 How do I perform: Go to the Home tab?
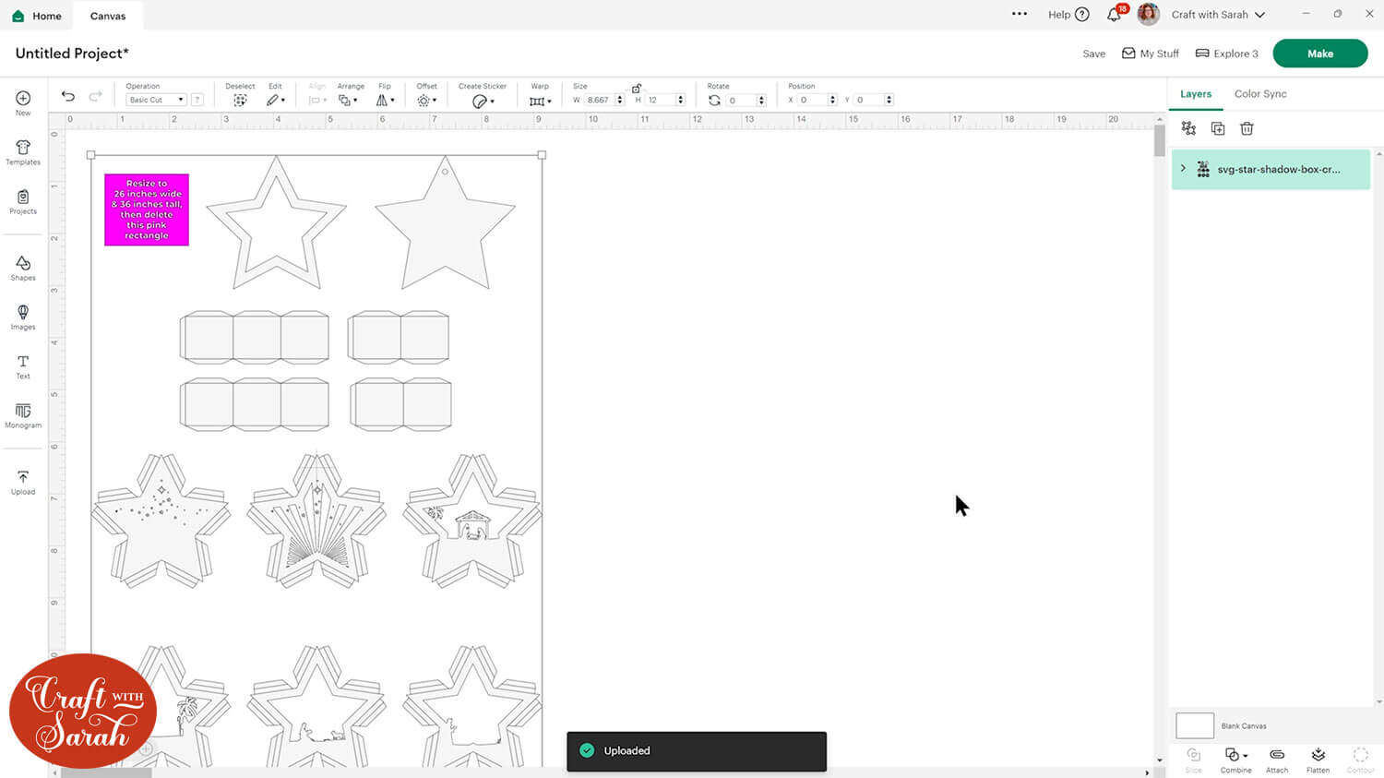(37, 16)
